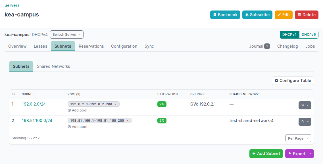Click utilization badge for 192.0.2.0/24
Image resolution: width=323 pixels, height=164 pixels.
tap(162, 104)
